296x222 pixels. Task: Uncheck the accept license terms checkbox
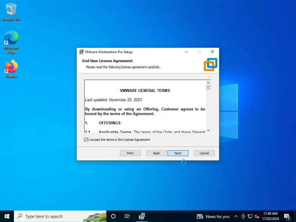pyautogui.click(x=86, y=140)
